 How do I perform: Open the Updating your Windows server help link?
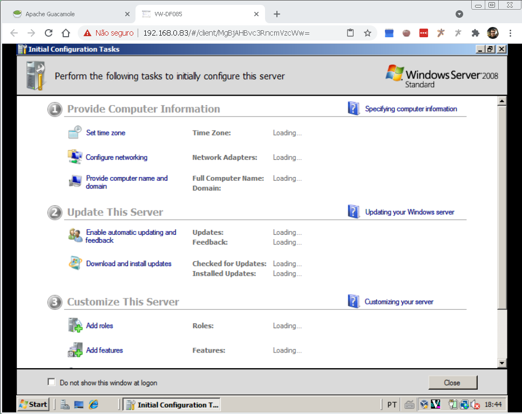410,212
